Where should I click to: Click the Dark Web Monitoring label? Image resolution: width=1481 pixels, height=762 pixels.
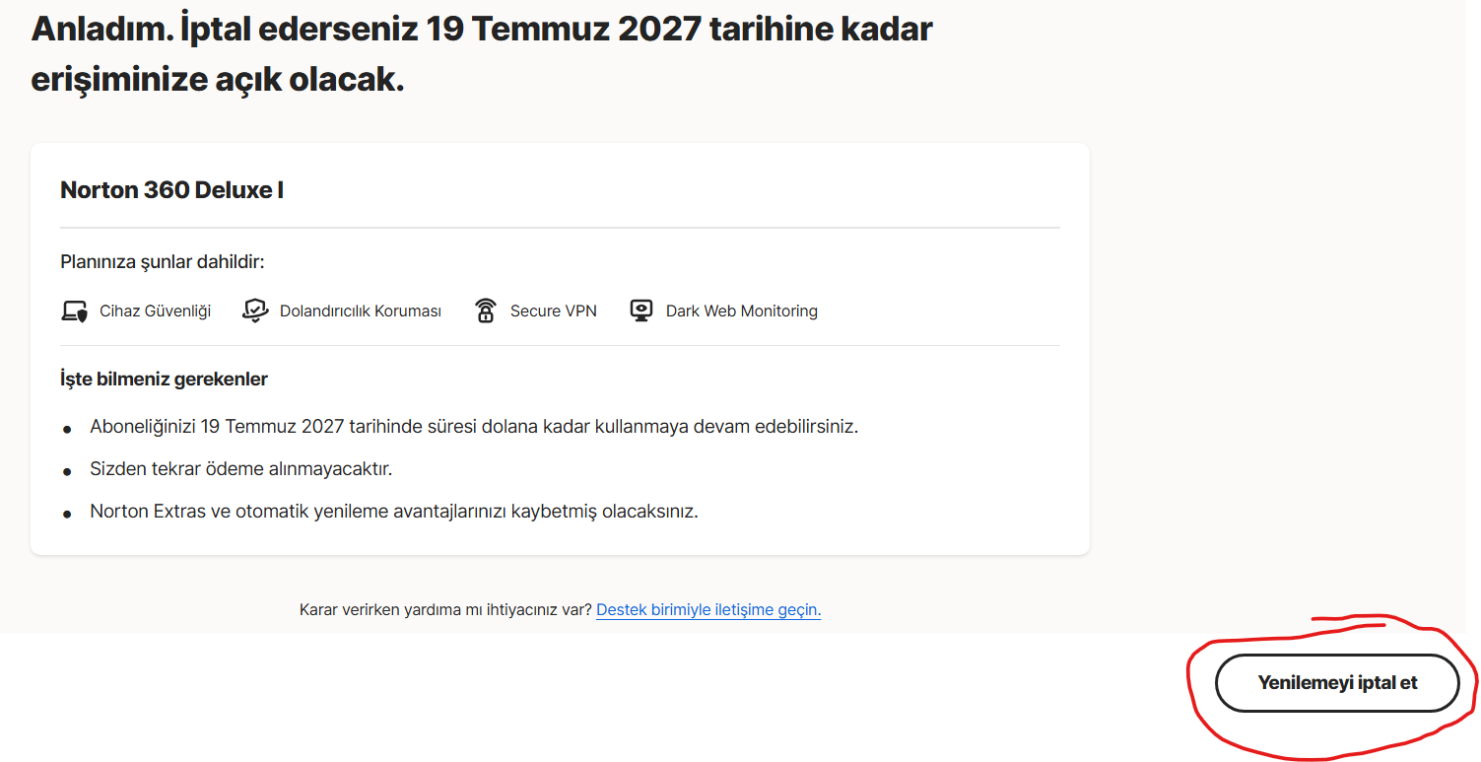(742, 312)
